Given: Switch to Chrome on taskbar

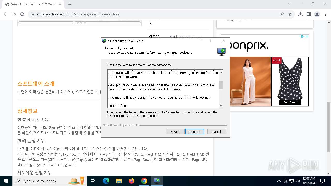Looking at the screenshot, I should click(144, 181).
